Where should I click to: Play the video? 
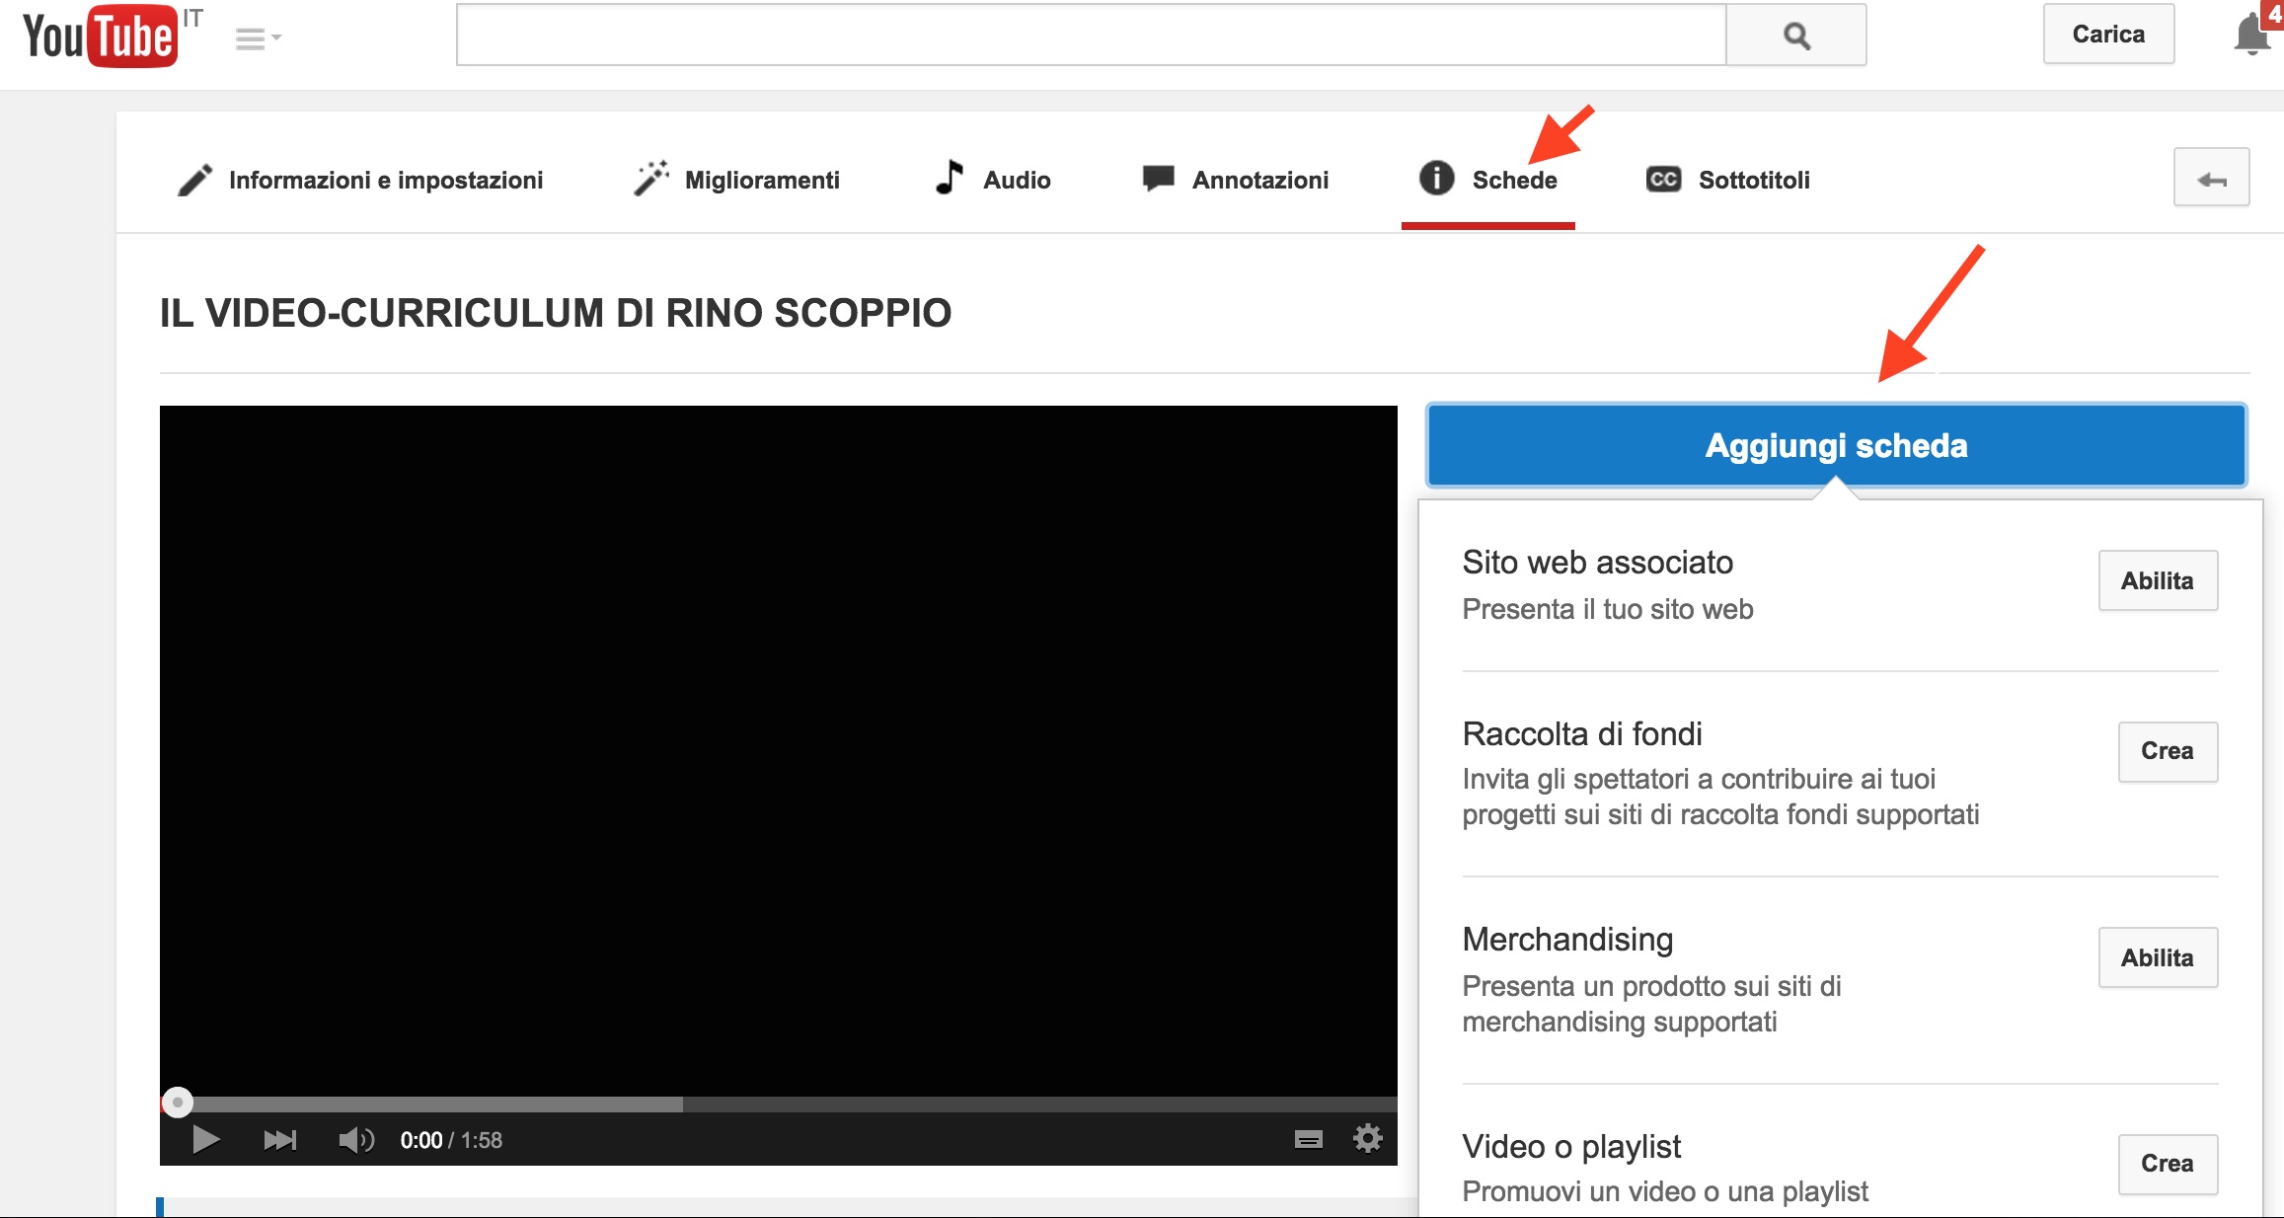[x=205, y=1140]
